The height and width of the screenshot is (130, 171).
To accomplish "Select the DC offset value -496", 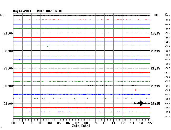I will coord(167,108).
